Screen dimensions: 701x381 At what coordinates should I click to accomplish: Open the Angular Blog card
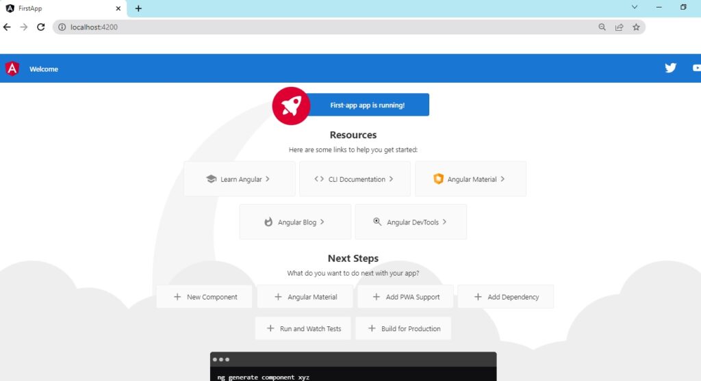[x=295, y=222]
